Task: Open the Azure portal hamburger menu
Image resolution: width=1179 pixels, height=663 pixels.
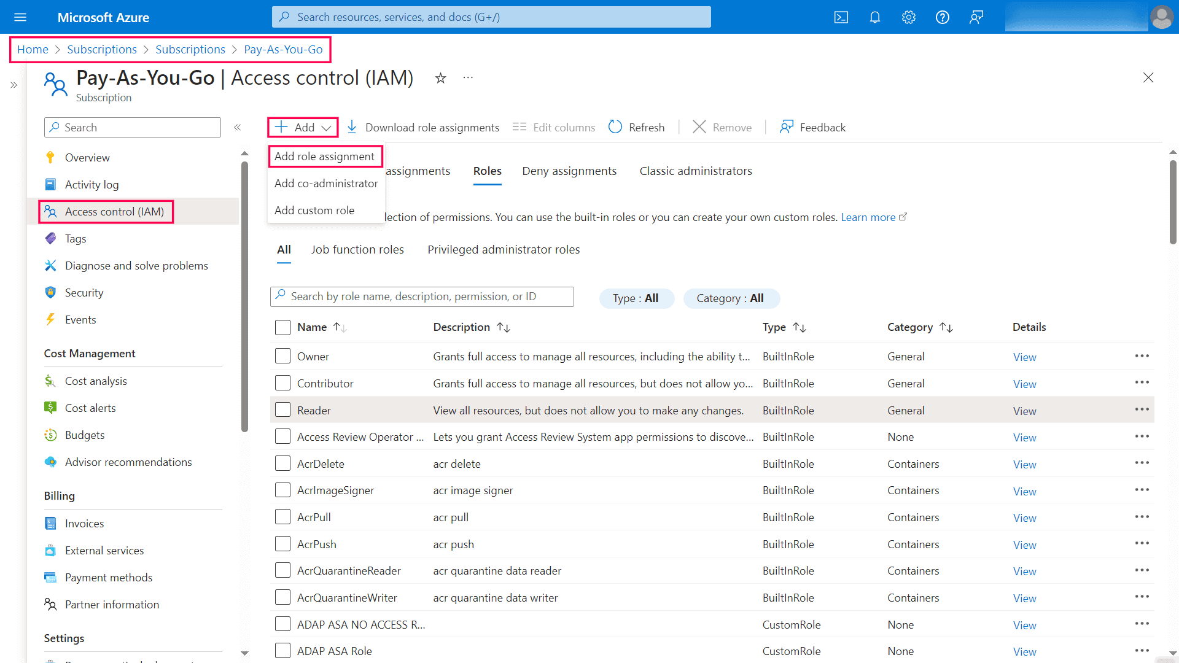Action: pos(20,17)
